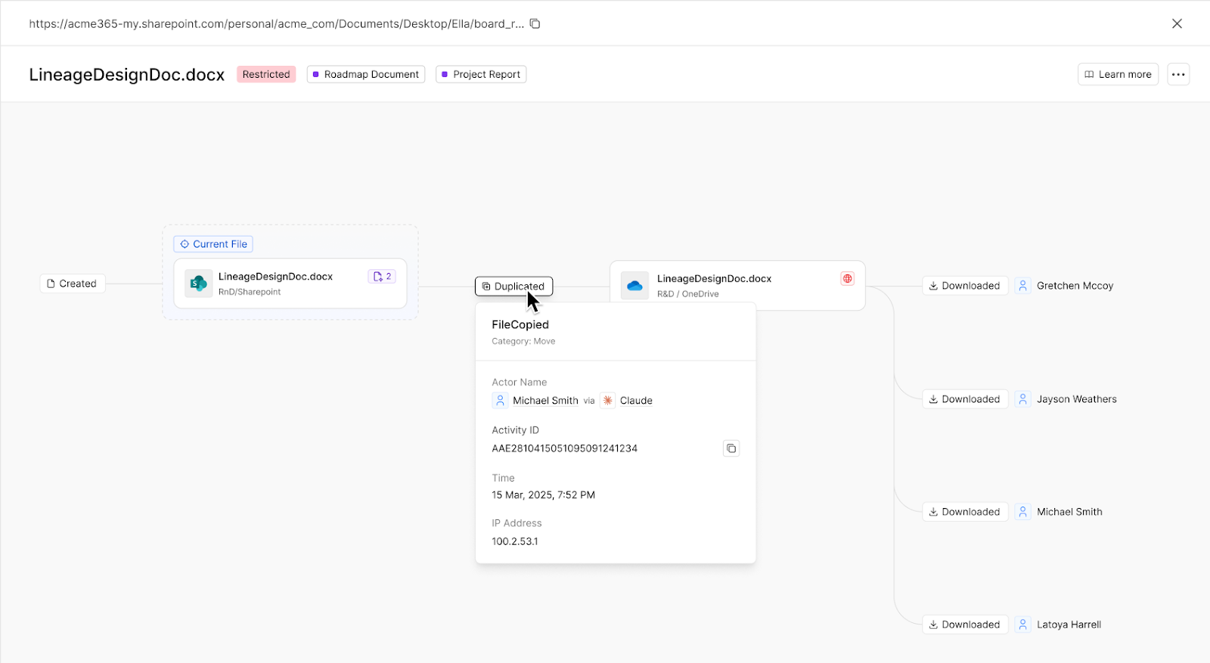Click the Michael Smith user icon in popup

pyautogui.click(x=500, y=401)
